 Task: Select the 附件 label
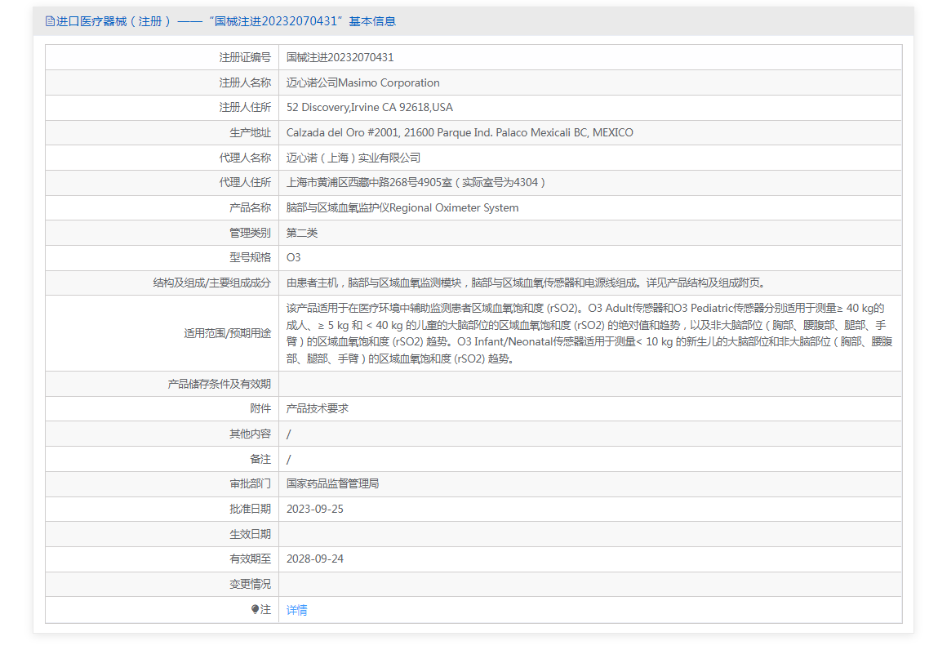(260, 409)
